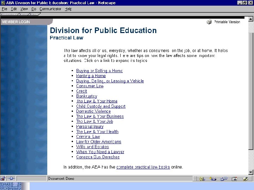Click the printer icon beside Printable Version
This screenshot has height=190, width=254.
coord(209,22)
